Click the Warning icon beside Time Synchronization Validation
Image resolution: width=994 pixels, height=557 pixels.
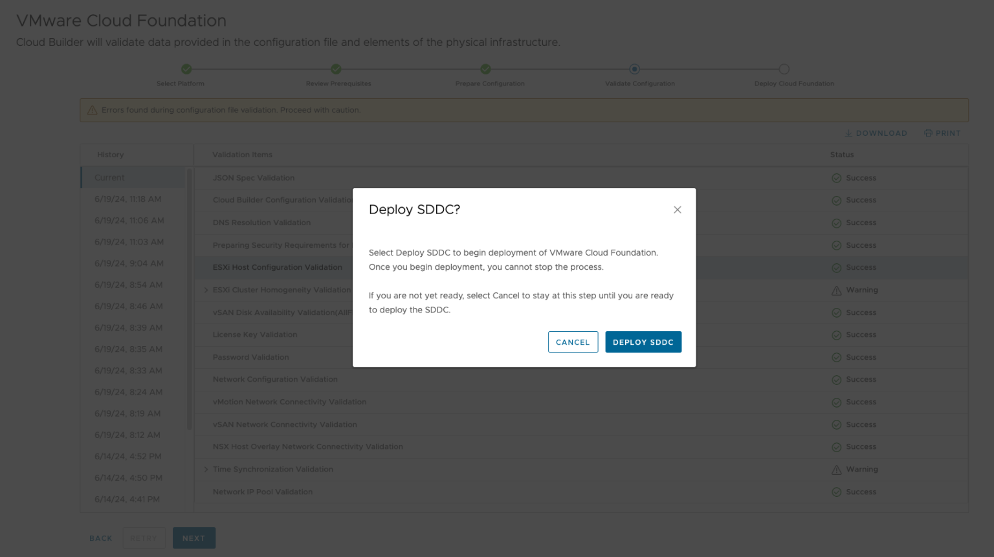(835, 469)
